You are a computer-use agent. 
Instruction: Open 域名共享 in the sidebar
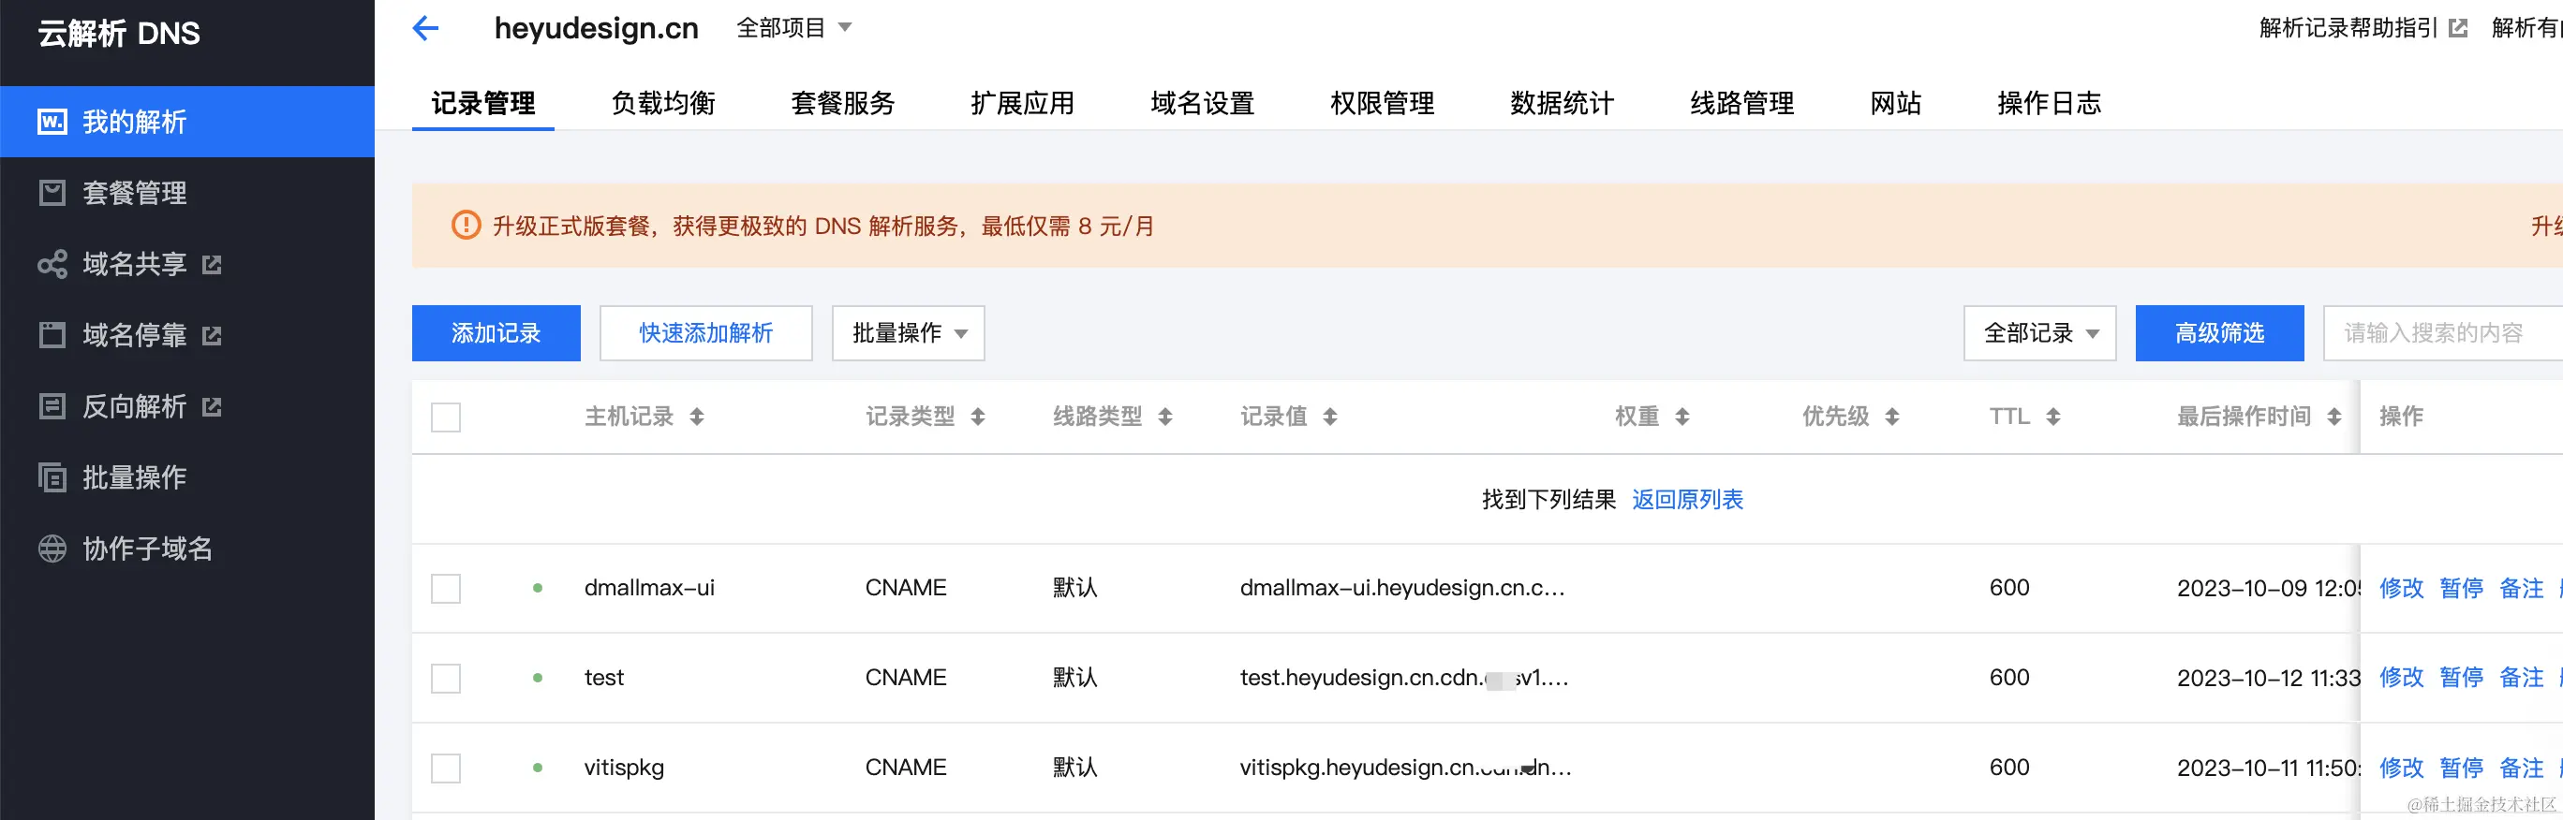coord(187,264)
